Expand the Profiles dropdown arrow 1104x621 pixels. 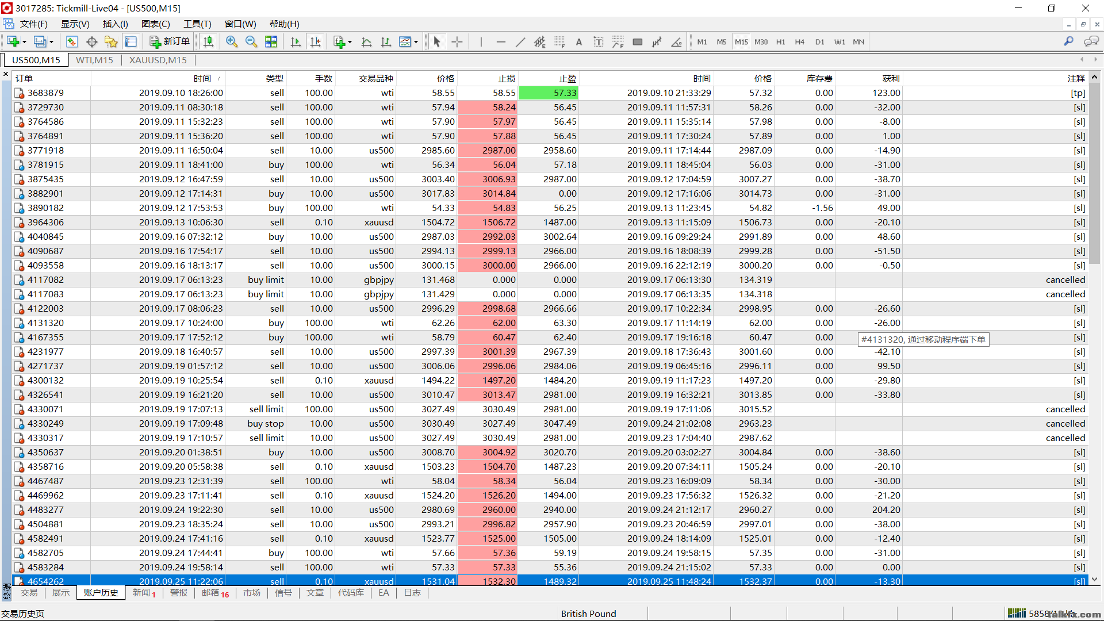click(51, 41)
